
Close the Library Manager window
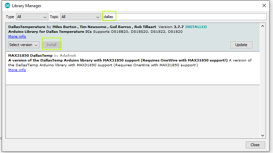264,5
